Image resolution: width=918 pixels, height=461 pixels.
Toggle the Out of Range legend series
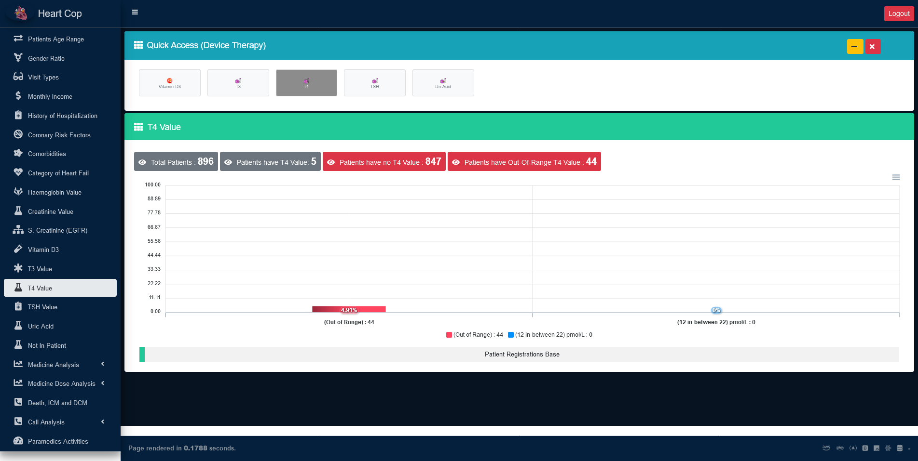tap(474, 335)
